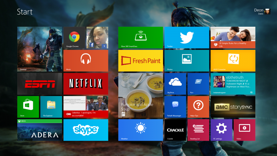The height and width of the screenshot is (156, 277).
Task: Open the Twitter tile
Action: point(187,37)
